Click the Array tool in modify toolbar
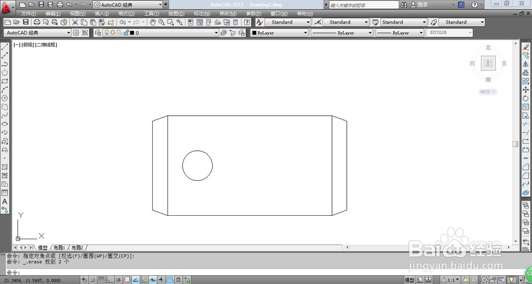The height and width of the screenshot is (284, 532). click(x=526, y=81)
